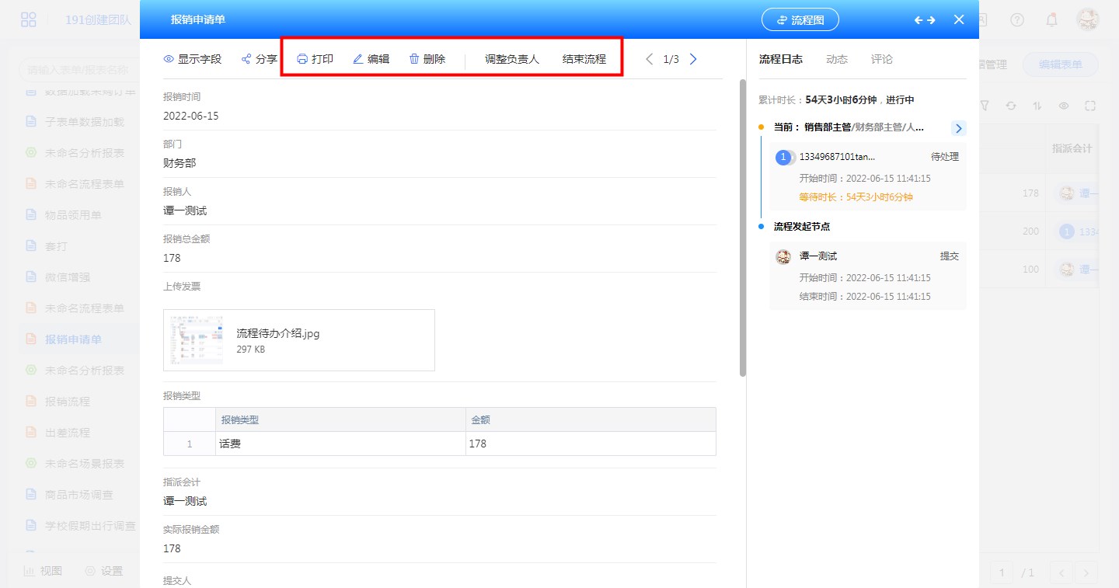
Task: Click the Print (打印) icon button
Action: tap(302, 59)
